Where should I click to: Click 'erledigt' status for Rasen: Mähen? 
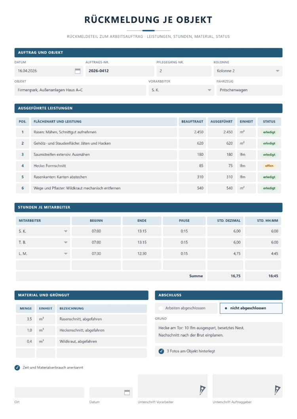(269, 132)
